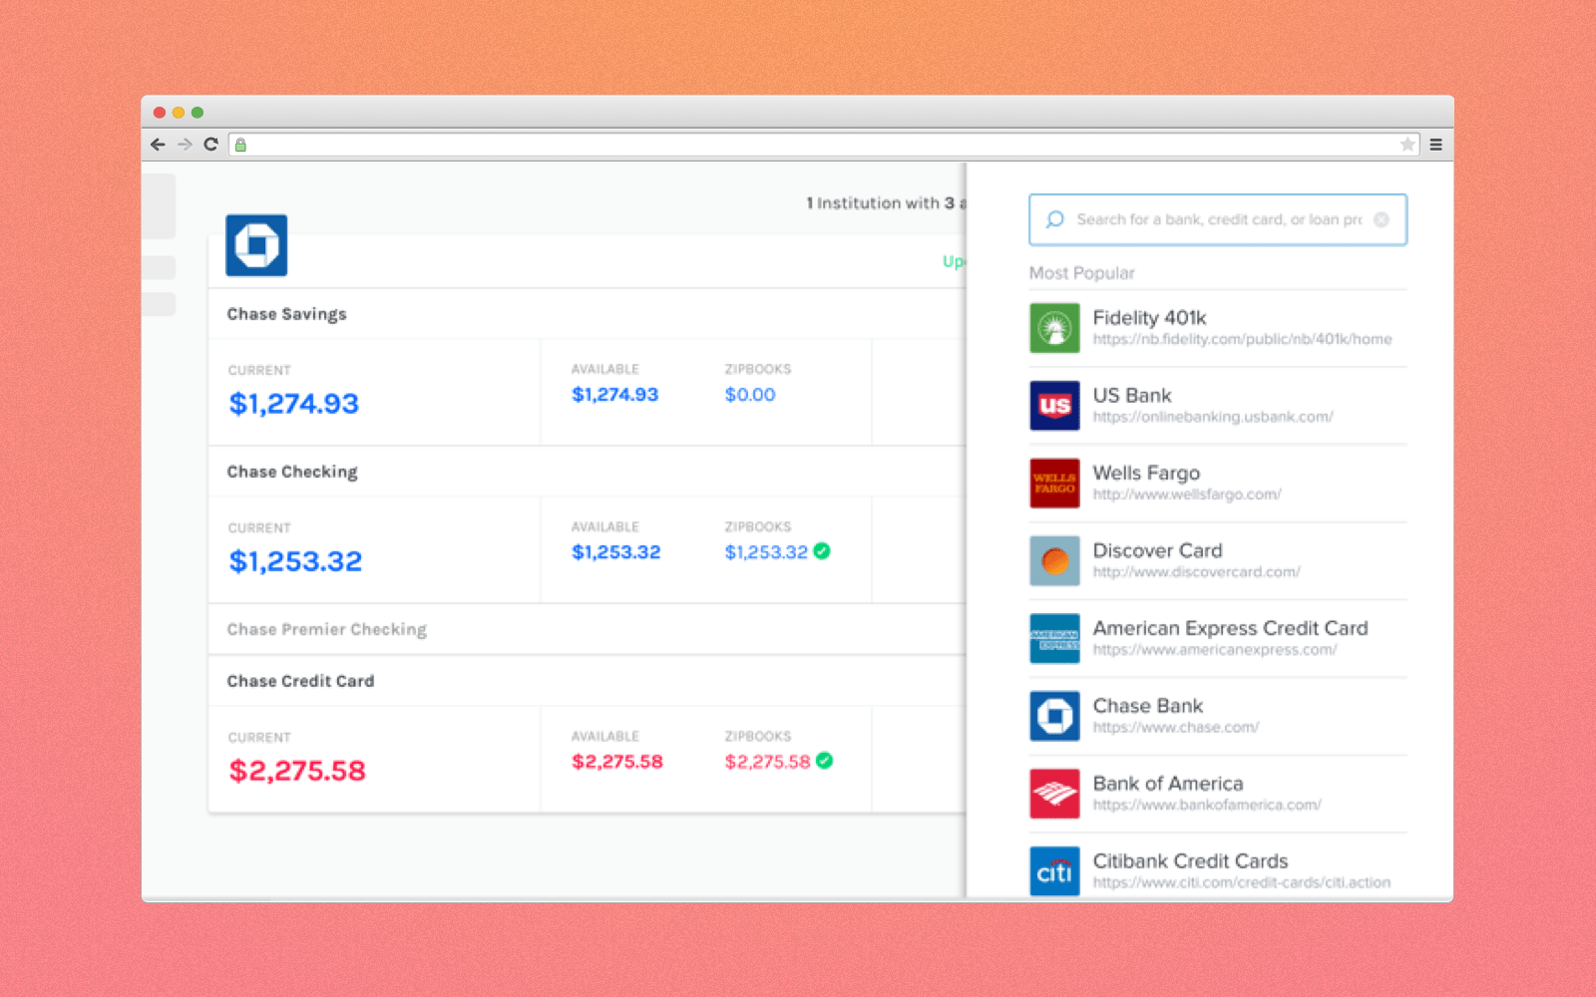This screenshot has width=1596, height=997.
Task: Clear the bank search field
Action: point(1382,219)
